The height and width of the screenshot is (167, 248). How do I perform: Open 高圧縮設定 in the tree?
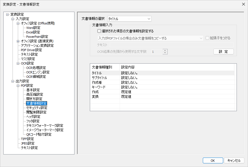35,94
